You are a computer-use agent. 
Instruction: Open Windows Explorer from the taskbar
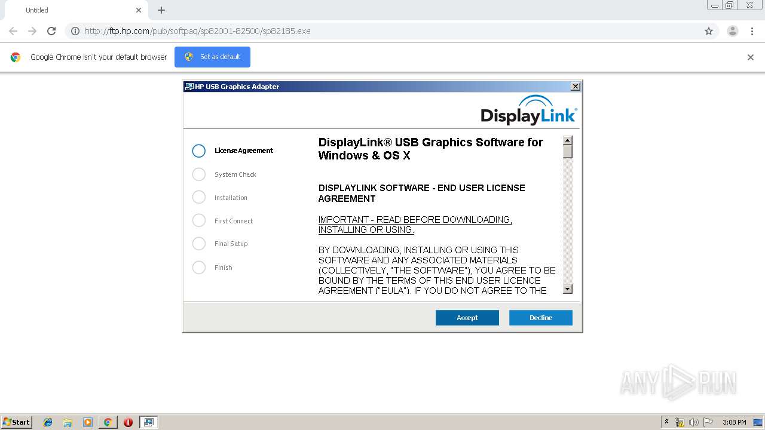tap(68, 422)
